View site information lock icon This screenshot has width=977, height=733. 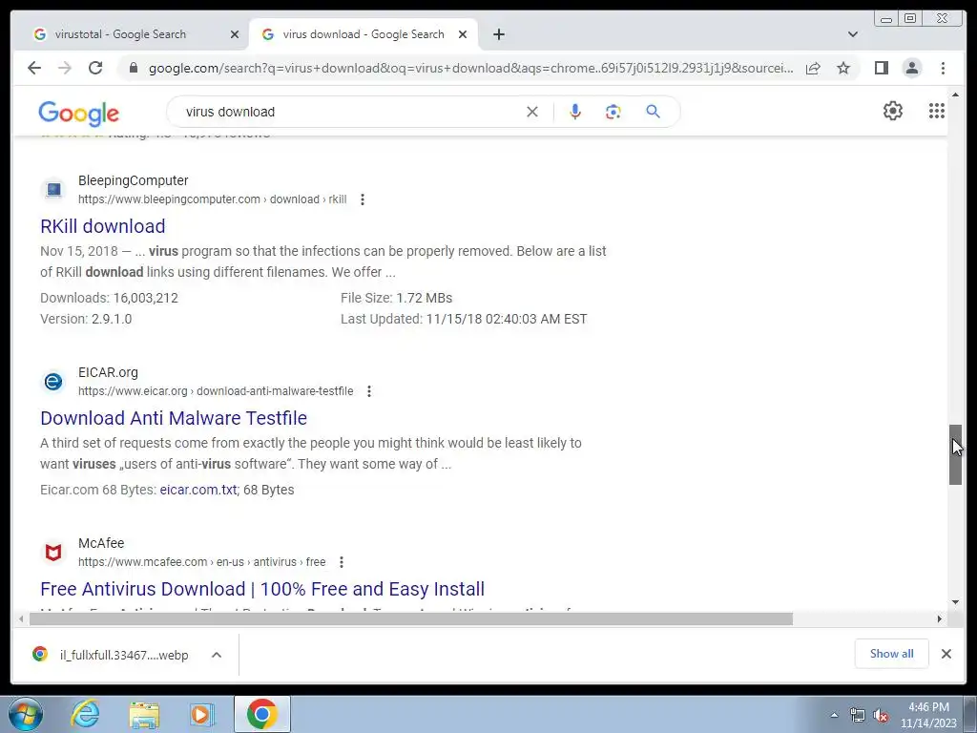pos(133,68)
